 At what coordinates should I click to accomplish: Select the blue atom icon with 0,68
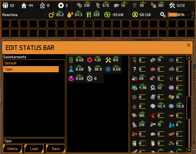pos(108,69)
